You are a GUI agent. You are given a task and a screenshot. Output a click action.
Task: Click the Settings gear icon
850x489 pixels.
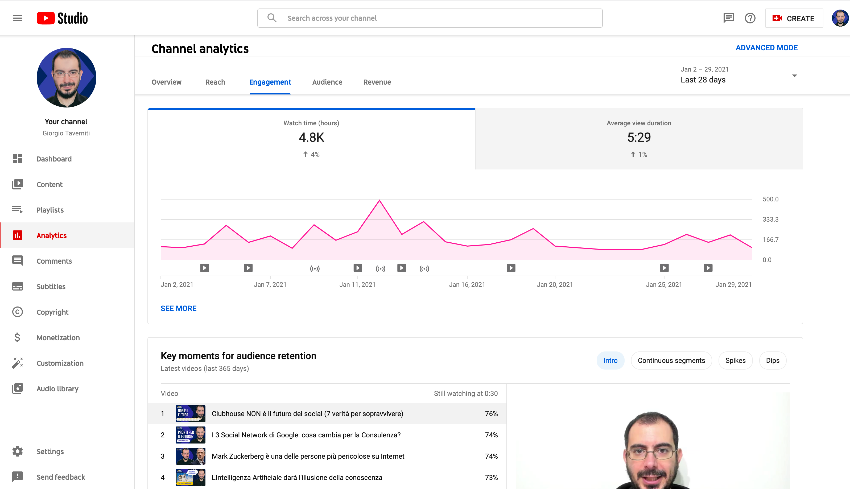point(18,451)
